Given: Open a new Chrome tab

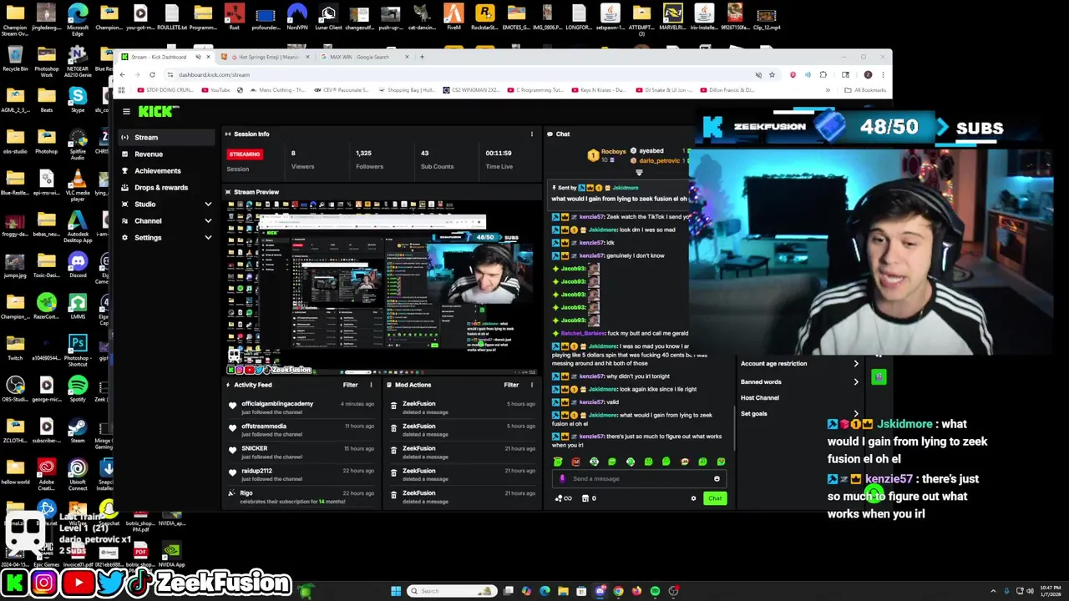Looking at the screenshot, I should (x=423, y=57).
